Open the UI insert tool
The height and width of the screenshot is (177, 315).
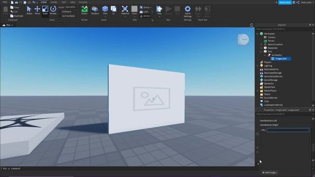click(x=114, y=10)
